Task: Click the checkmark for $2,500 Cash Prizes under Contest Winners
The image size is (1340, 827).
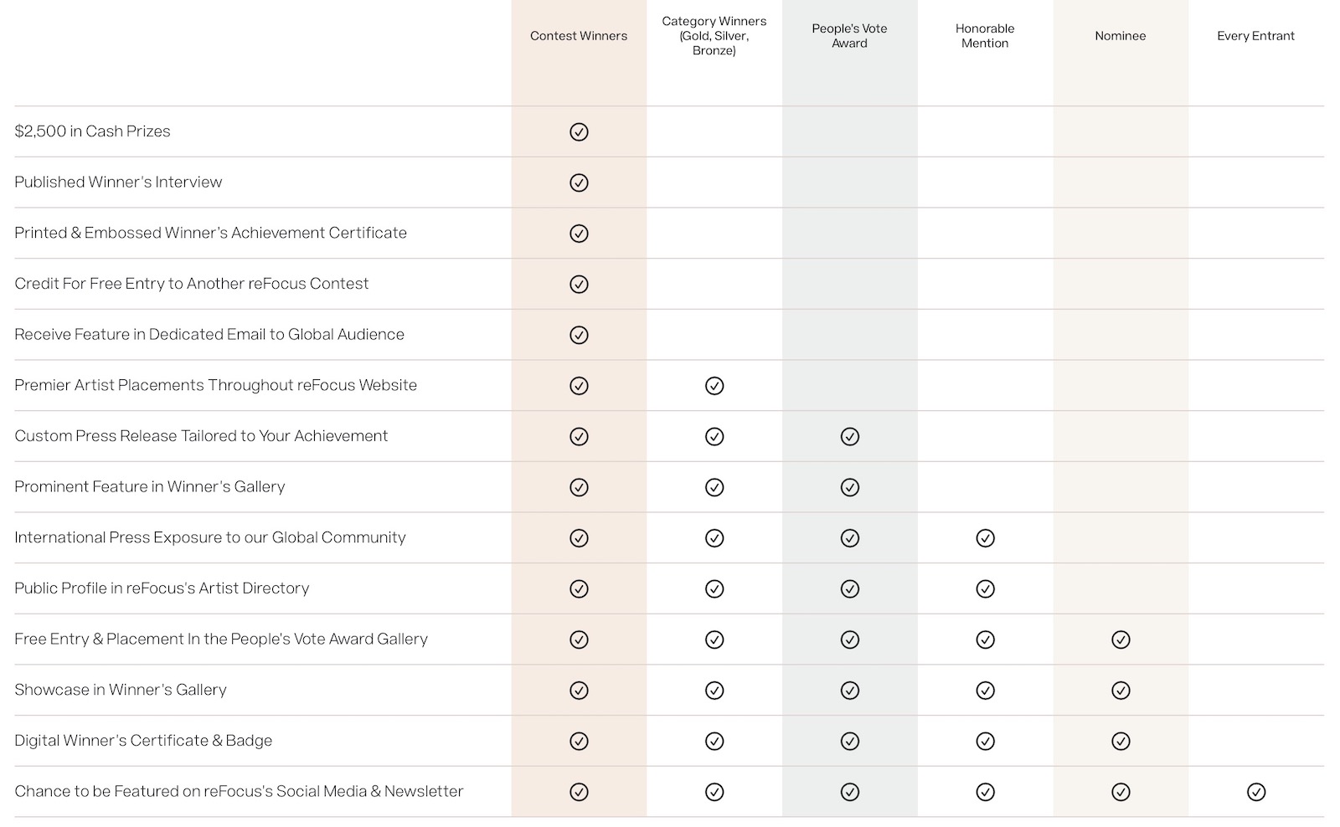Action: 579,131
